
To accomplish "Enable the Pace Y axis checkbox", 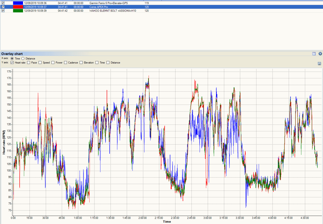I will click(29, 63).
